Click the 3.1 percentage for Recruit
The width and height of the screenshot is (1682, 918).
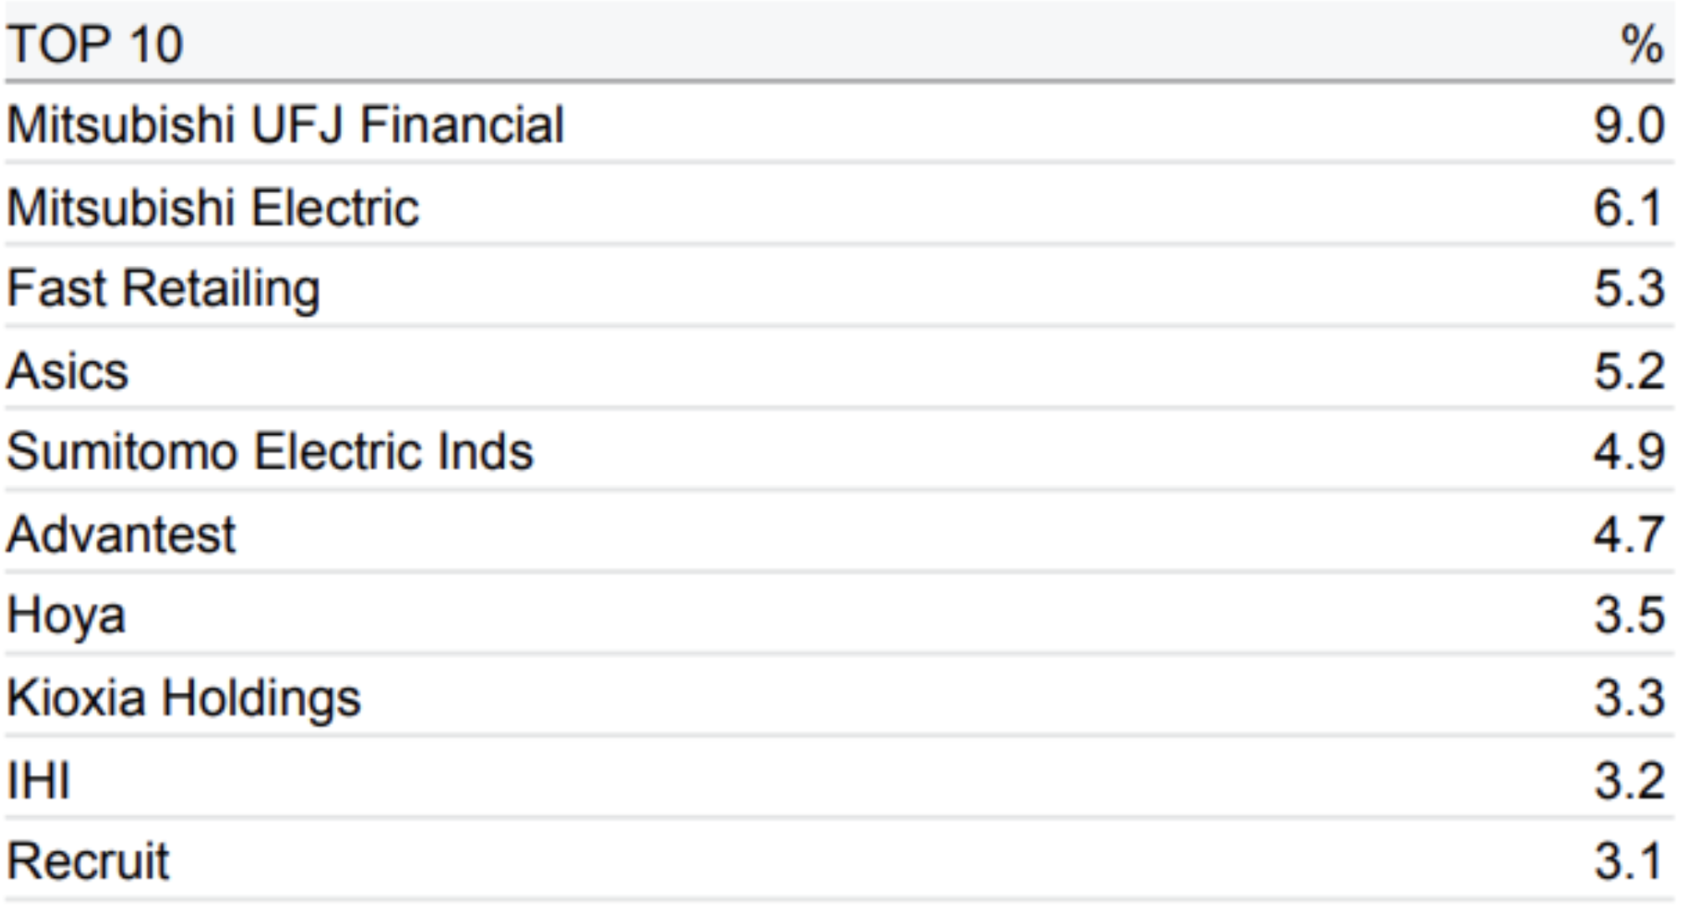click(x=1629, y=861)
